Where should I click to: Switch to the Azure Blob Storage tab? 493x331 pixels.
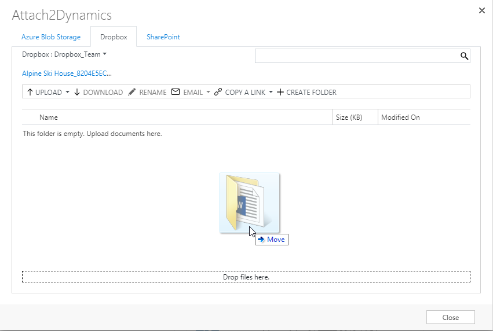[51, 36]
